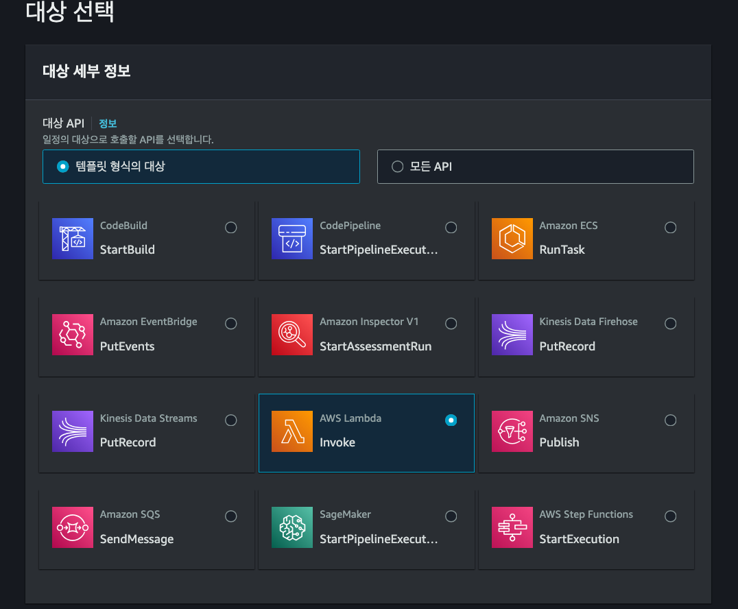Screen dimensions: 738x609
Task: Select the SageMaker radio button
Action: pyautogui.click(x=451, y=516)
